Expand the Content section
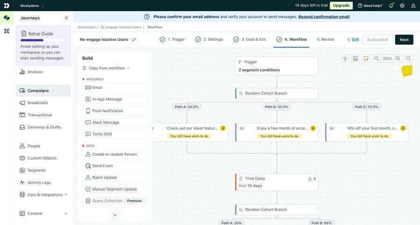 43,213
